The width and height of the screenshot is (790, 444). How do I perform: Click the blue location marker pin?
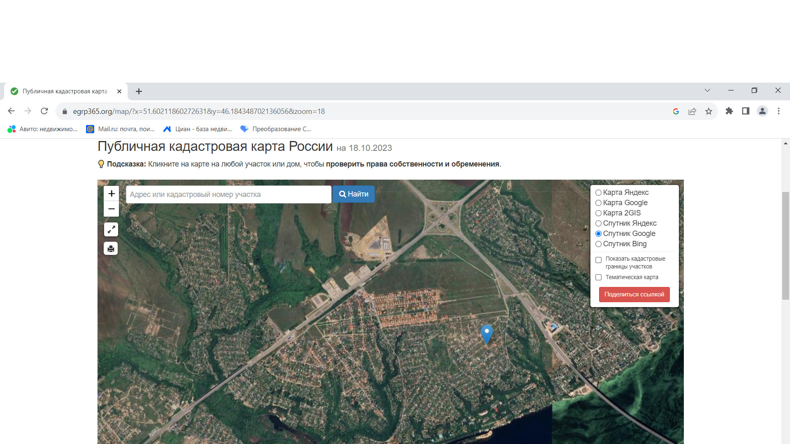(487, 333)
